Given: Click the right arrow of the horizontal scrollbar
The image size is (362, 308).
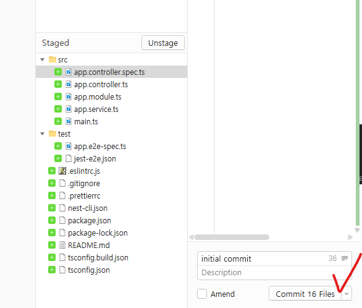Looking at the screenshot, I should tap(350, 237).
